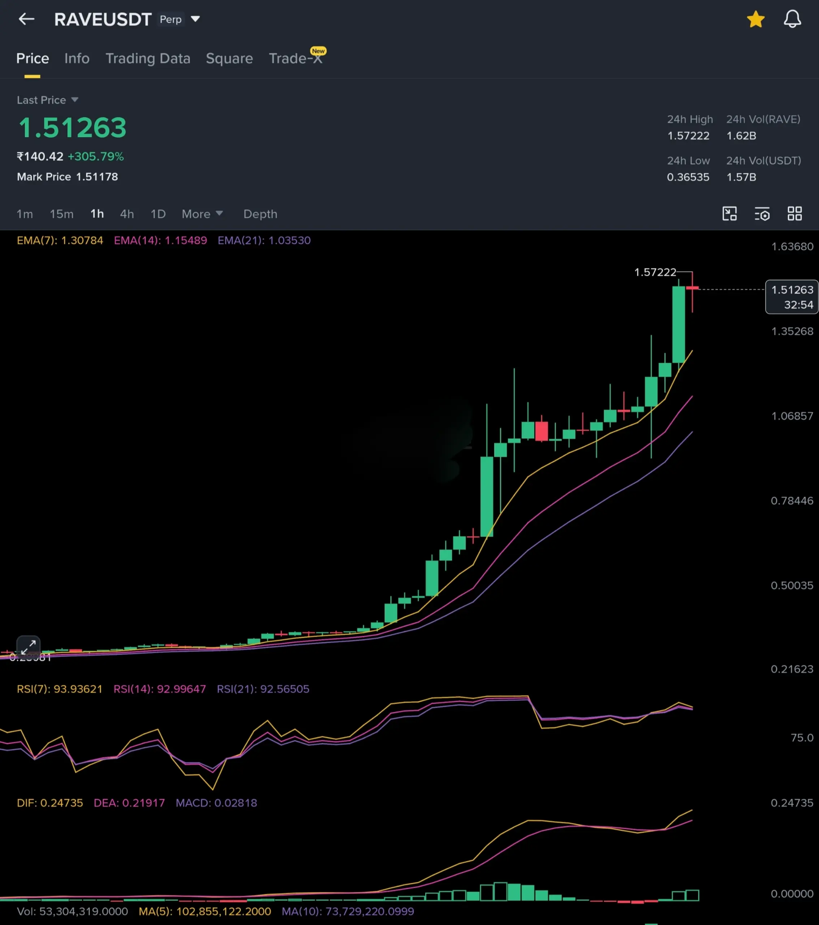Open the Depth chart view
Viewport: 819px width, 925px height.
[x=260, y=214]
